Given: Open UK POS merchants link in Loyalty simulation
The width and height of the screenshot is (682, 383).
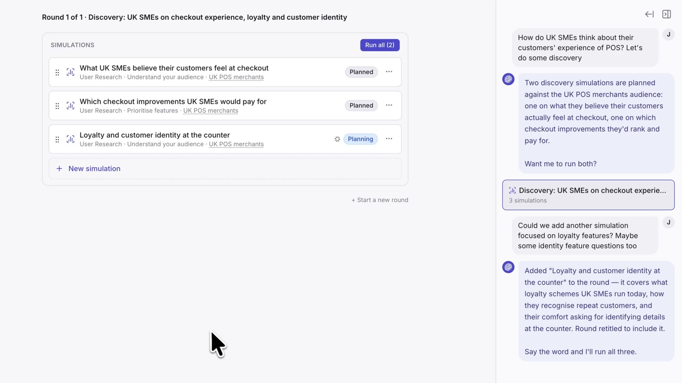Looking at the screenshot, I should coord(236,144).
